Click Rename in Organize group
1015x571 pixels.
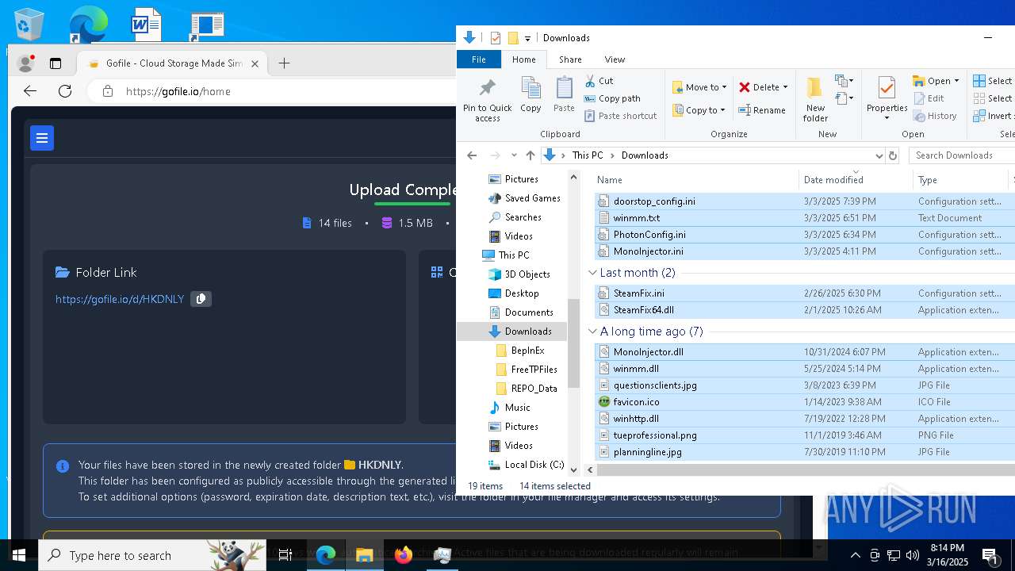[x=762, y=110]
